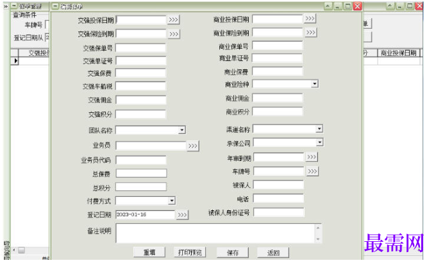Open date picker for 交强保险到期
Image resolution: width=436 pixels, height=263 pixels.
tap(174, 34)
